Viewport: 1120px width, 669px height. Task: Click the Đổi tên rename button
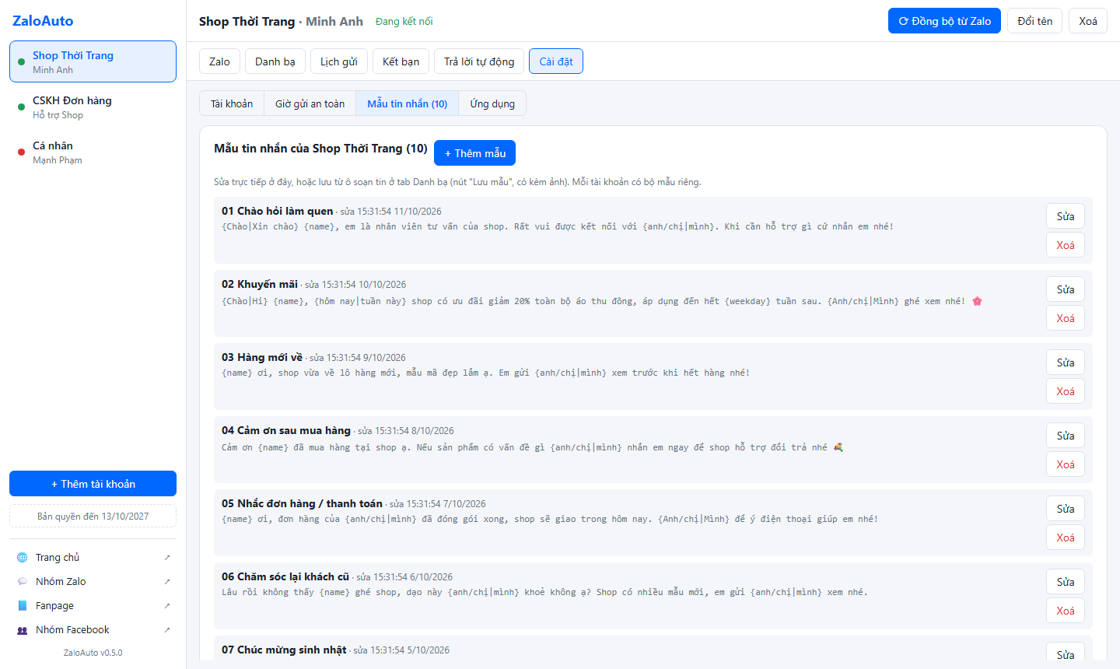1034,21
